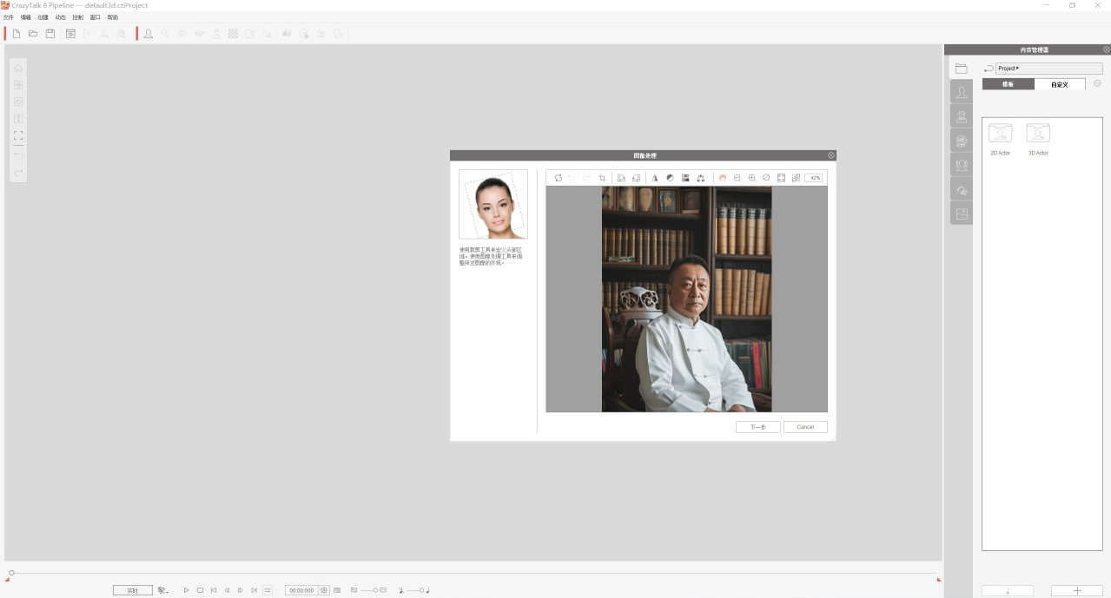Click the volume slider handle

pos(421,590)
